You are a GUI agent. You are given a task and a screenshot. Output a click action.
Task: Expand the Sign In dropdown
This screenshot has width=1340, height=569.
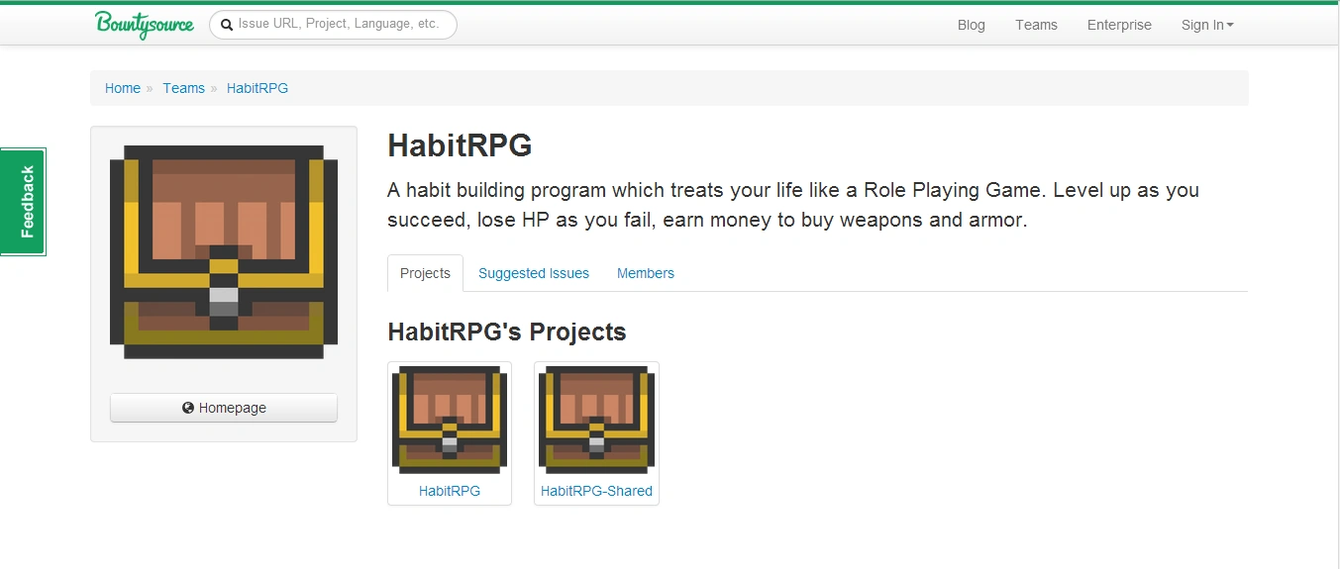pyautogui.click(x=1207, y=25)
